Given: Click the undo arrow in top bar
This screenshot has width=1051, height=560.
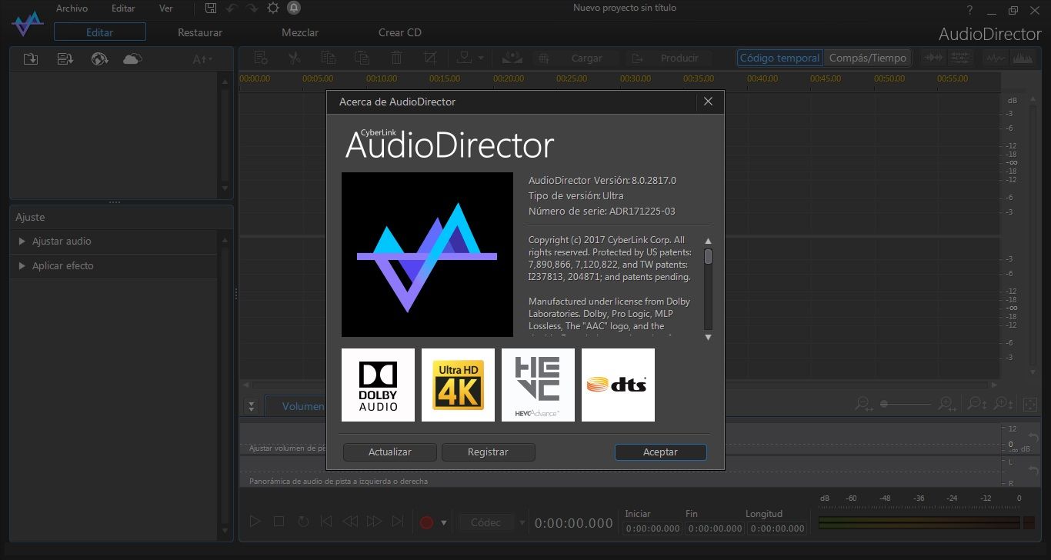Looking at the screenshot, I should coord(232,8).
